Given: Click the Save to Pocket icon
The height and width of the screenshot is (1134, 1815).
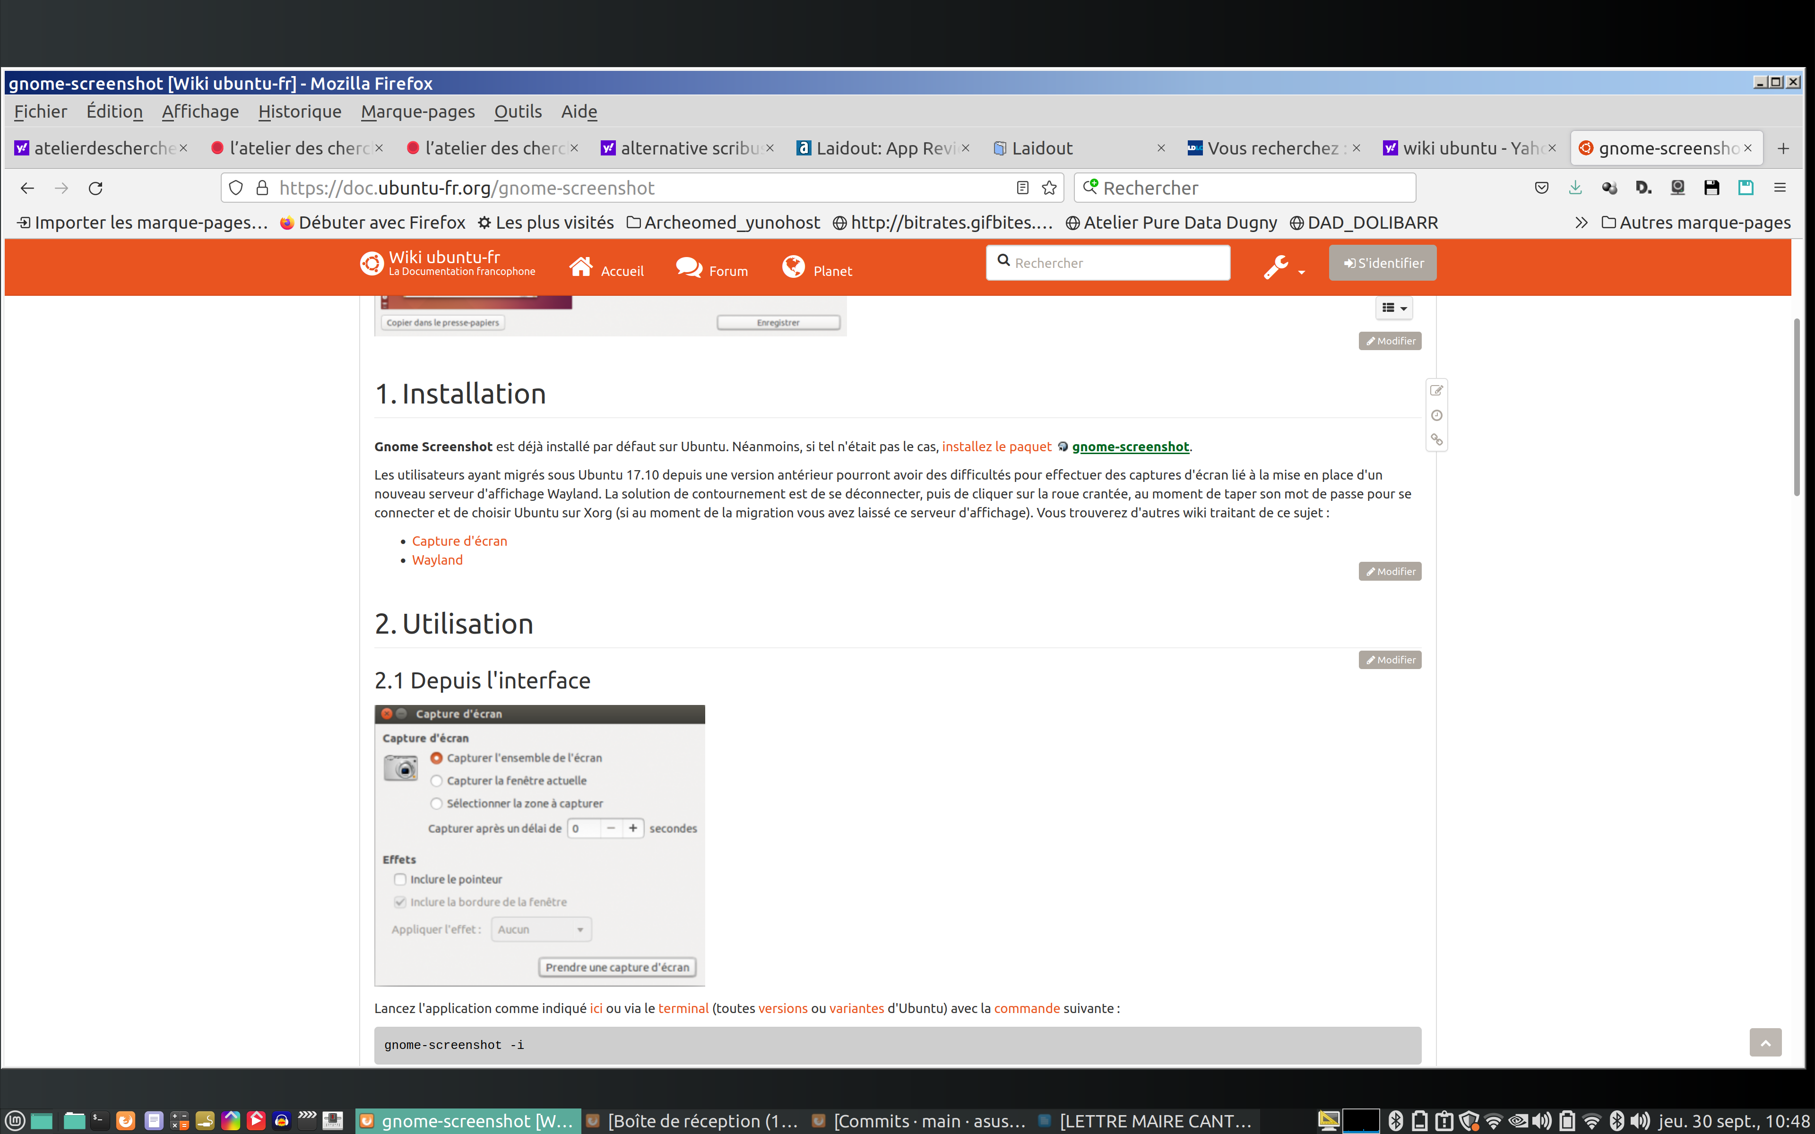Looking at the screenshot, I should pos(1541,188).
